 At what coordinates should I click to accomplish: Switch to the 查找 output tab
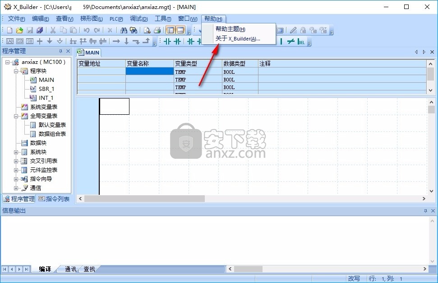pos(89,269)
